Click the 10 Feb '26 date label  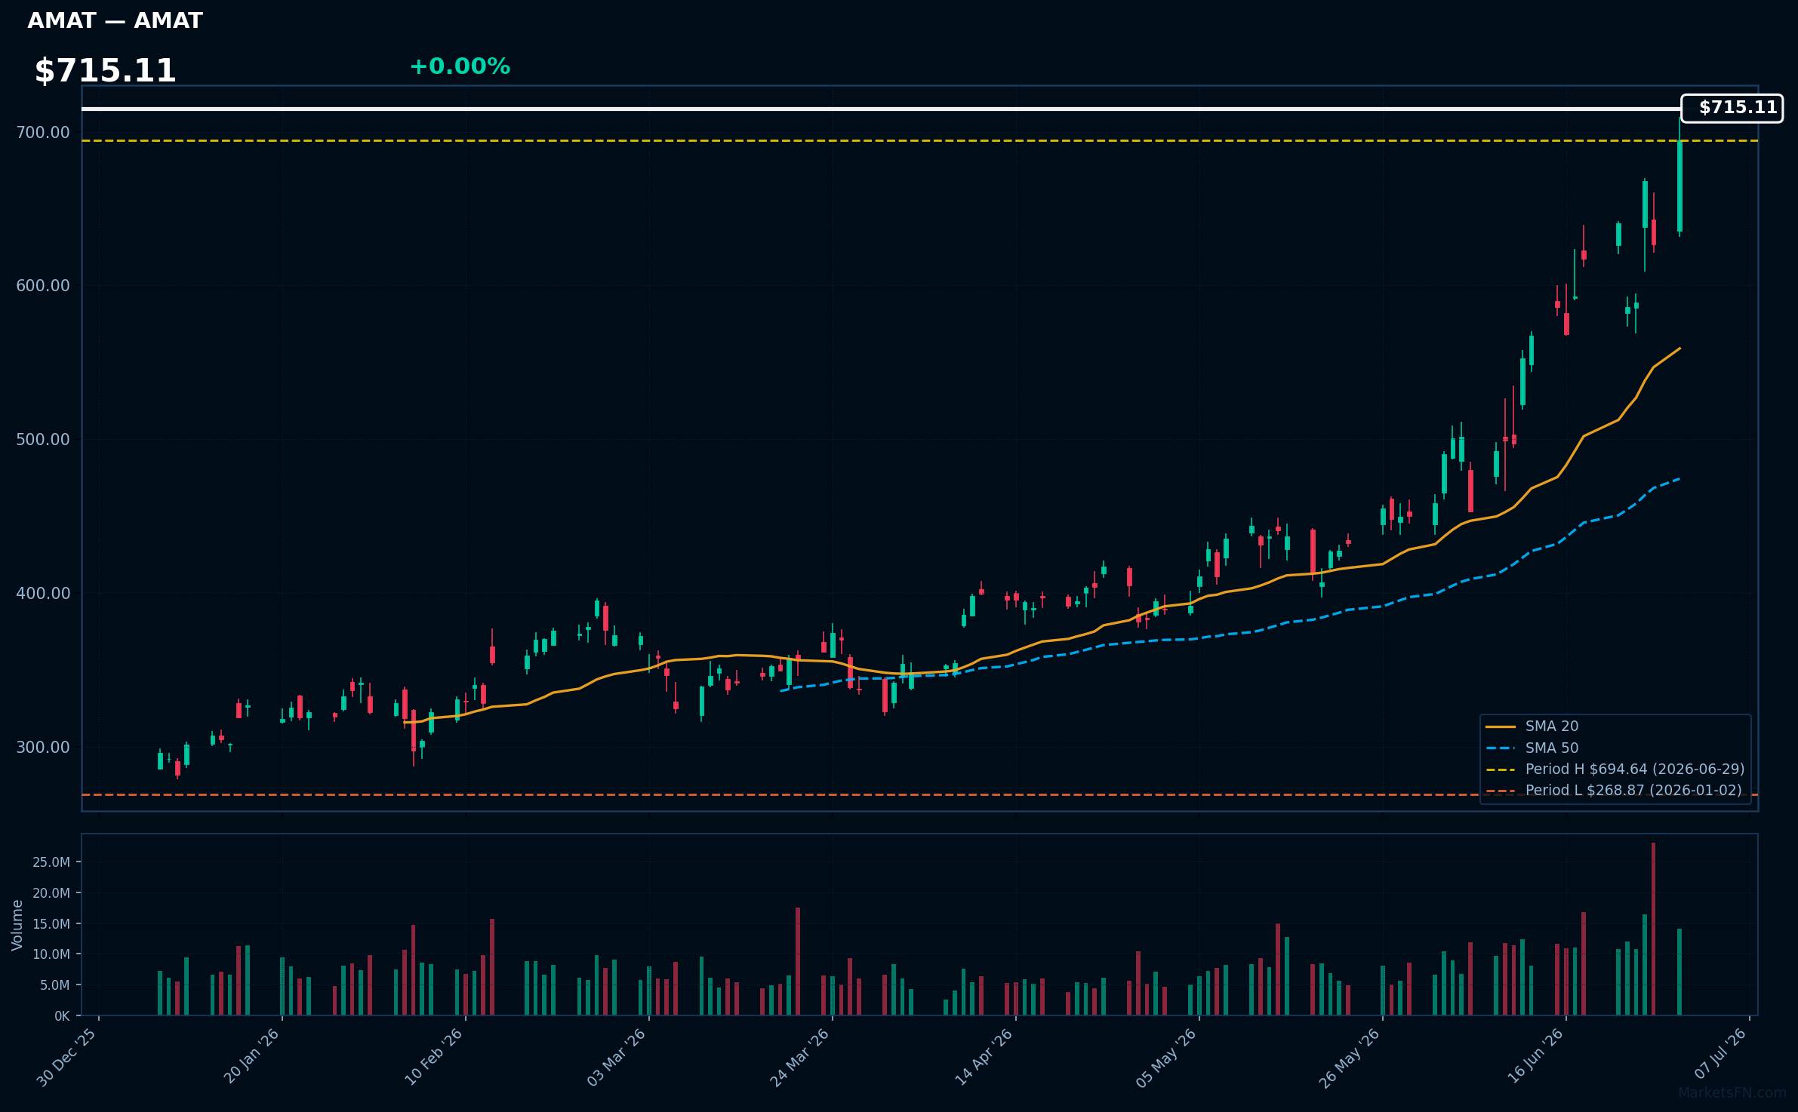[434, 1057]
